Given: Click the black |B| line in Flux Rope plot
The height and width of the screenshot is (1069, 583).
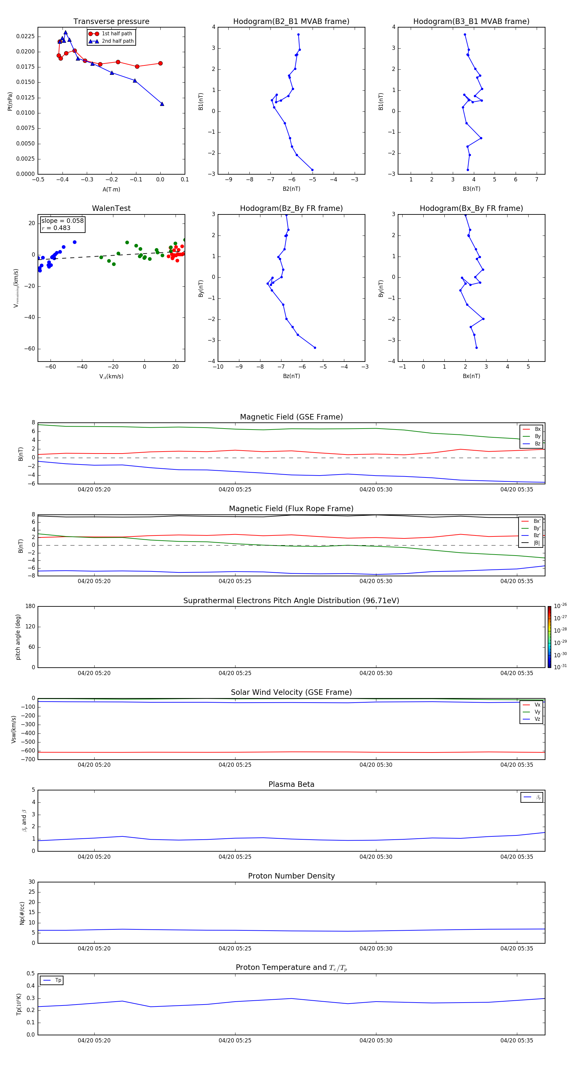Looking at the screenshot, I should click(291, 516).
